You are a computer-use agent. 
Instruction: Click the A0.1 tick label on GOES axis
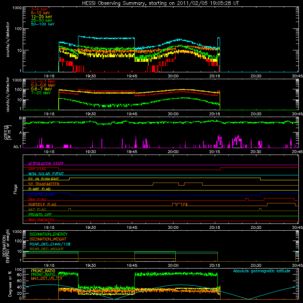point(17,147)
